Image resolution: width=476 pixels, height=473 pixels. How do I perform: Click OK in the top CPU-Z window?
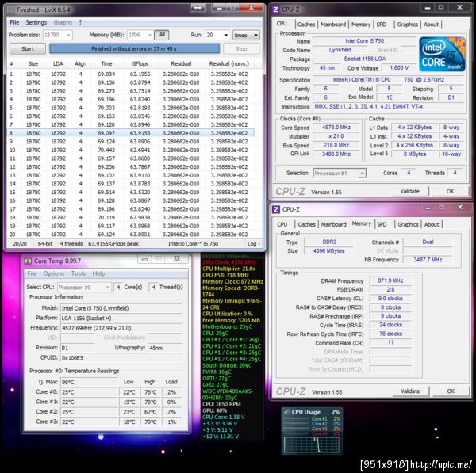[x=450, y=191]
